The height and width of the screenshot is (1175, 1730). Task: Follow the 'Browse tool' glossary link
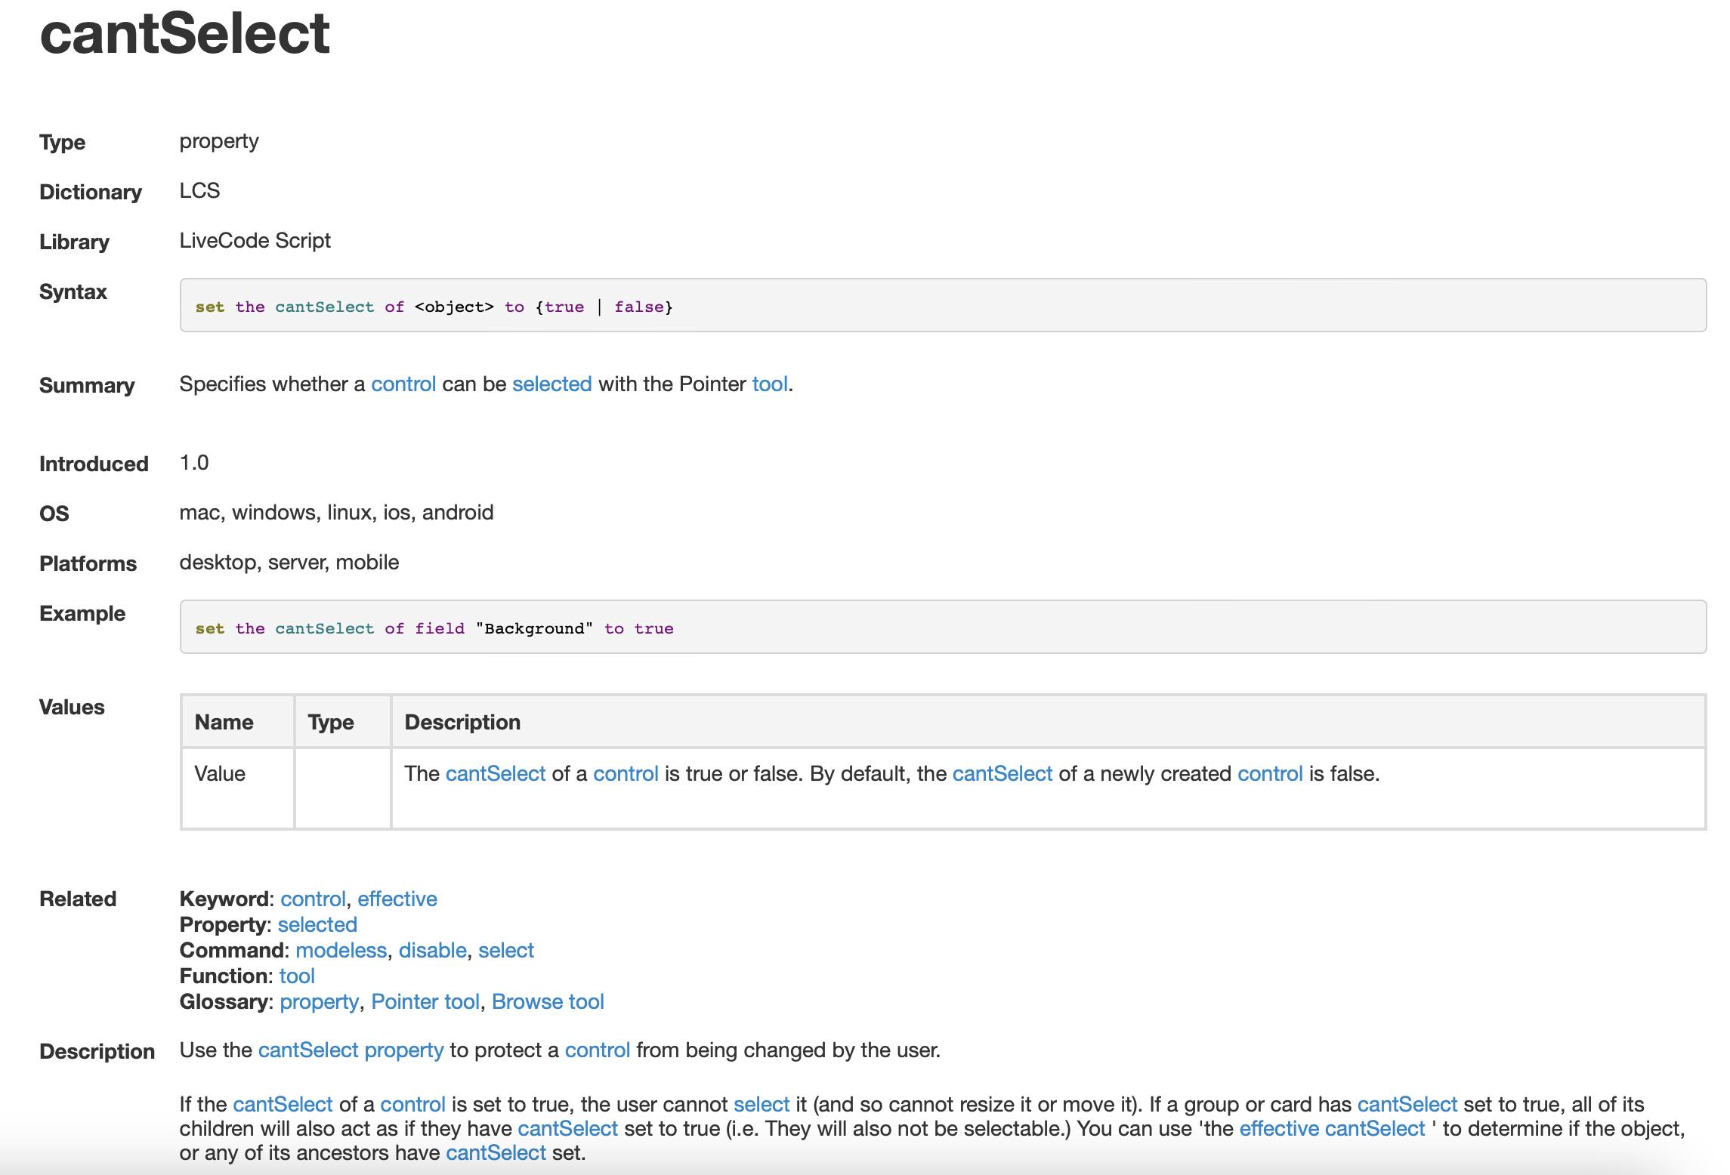point(548,1001)
